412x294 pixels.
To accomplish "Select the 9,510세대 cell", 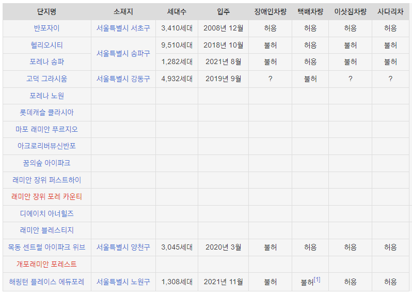I will [x=177, y=45].
